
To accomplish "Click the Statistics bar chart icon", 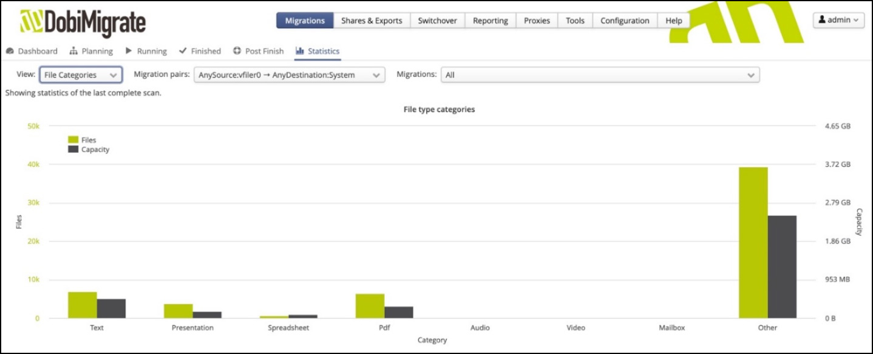I will (x=299, y=52).
